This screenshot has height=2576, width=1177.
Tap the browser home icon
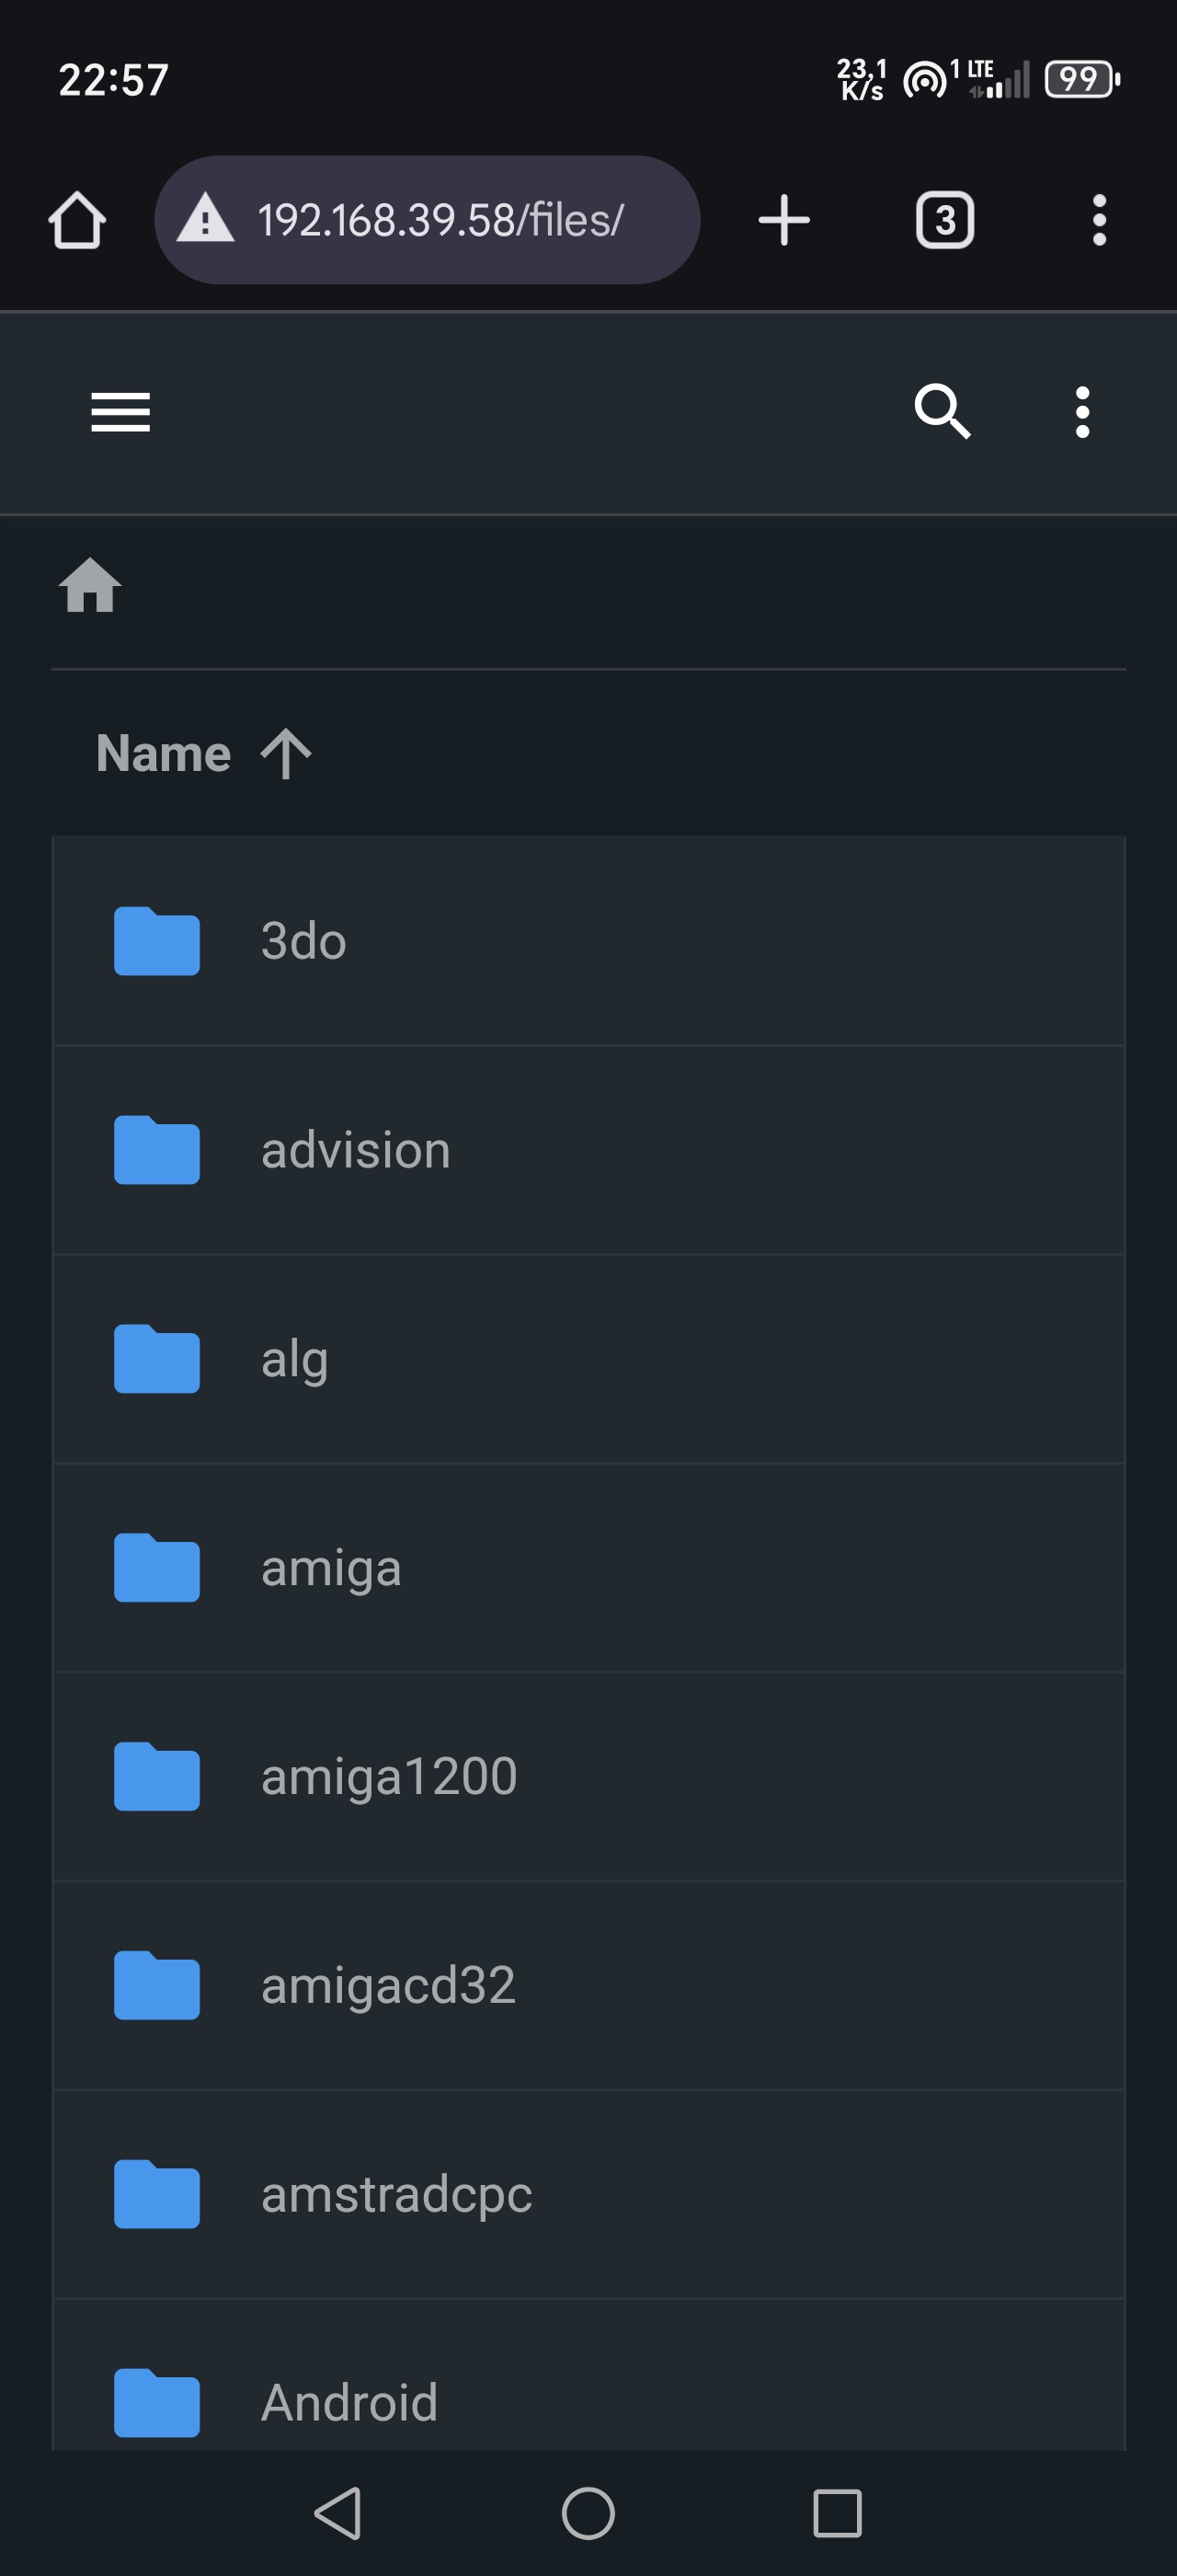(x=77, y=220)
